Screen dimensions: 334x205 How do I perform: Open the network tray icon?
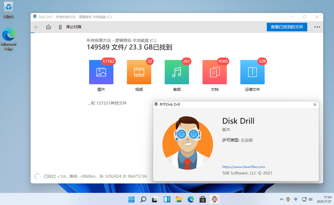pyautogui.click(x=304, y=199)
